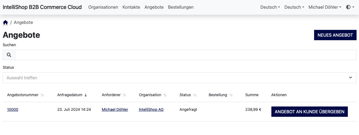Click the Neues Angebot button
The width and height of the screenshot is (359, 135).
tap(335, 35)
